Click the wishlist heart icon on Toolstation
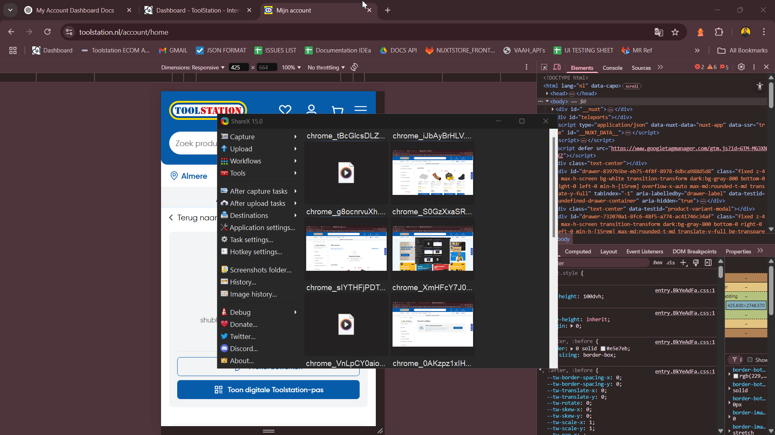 click(x=285, y=109)
